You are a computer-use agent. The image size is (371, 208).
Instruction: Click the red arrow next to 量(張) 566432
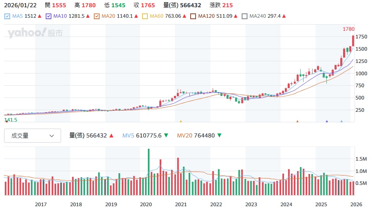click(x=111, y=136)
